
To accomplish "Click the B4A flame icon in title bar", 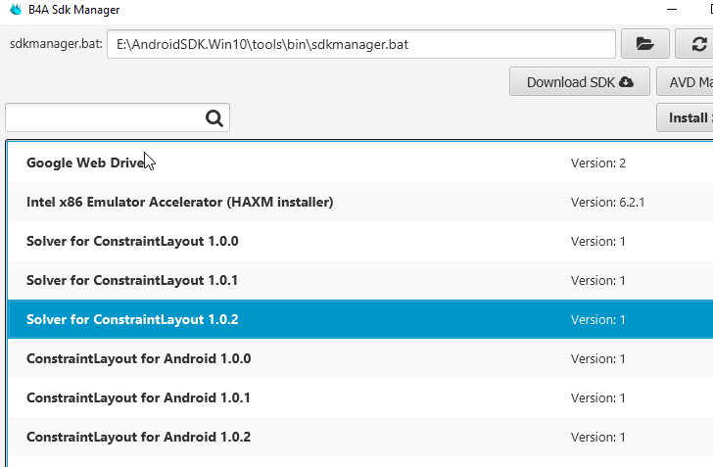I will (x=14, y=11).
